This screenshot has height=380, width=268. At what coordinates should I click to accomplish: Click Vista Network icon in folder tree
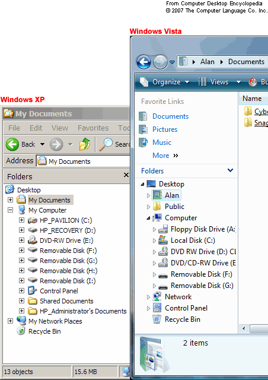(157, 297)
